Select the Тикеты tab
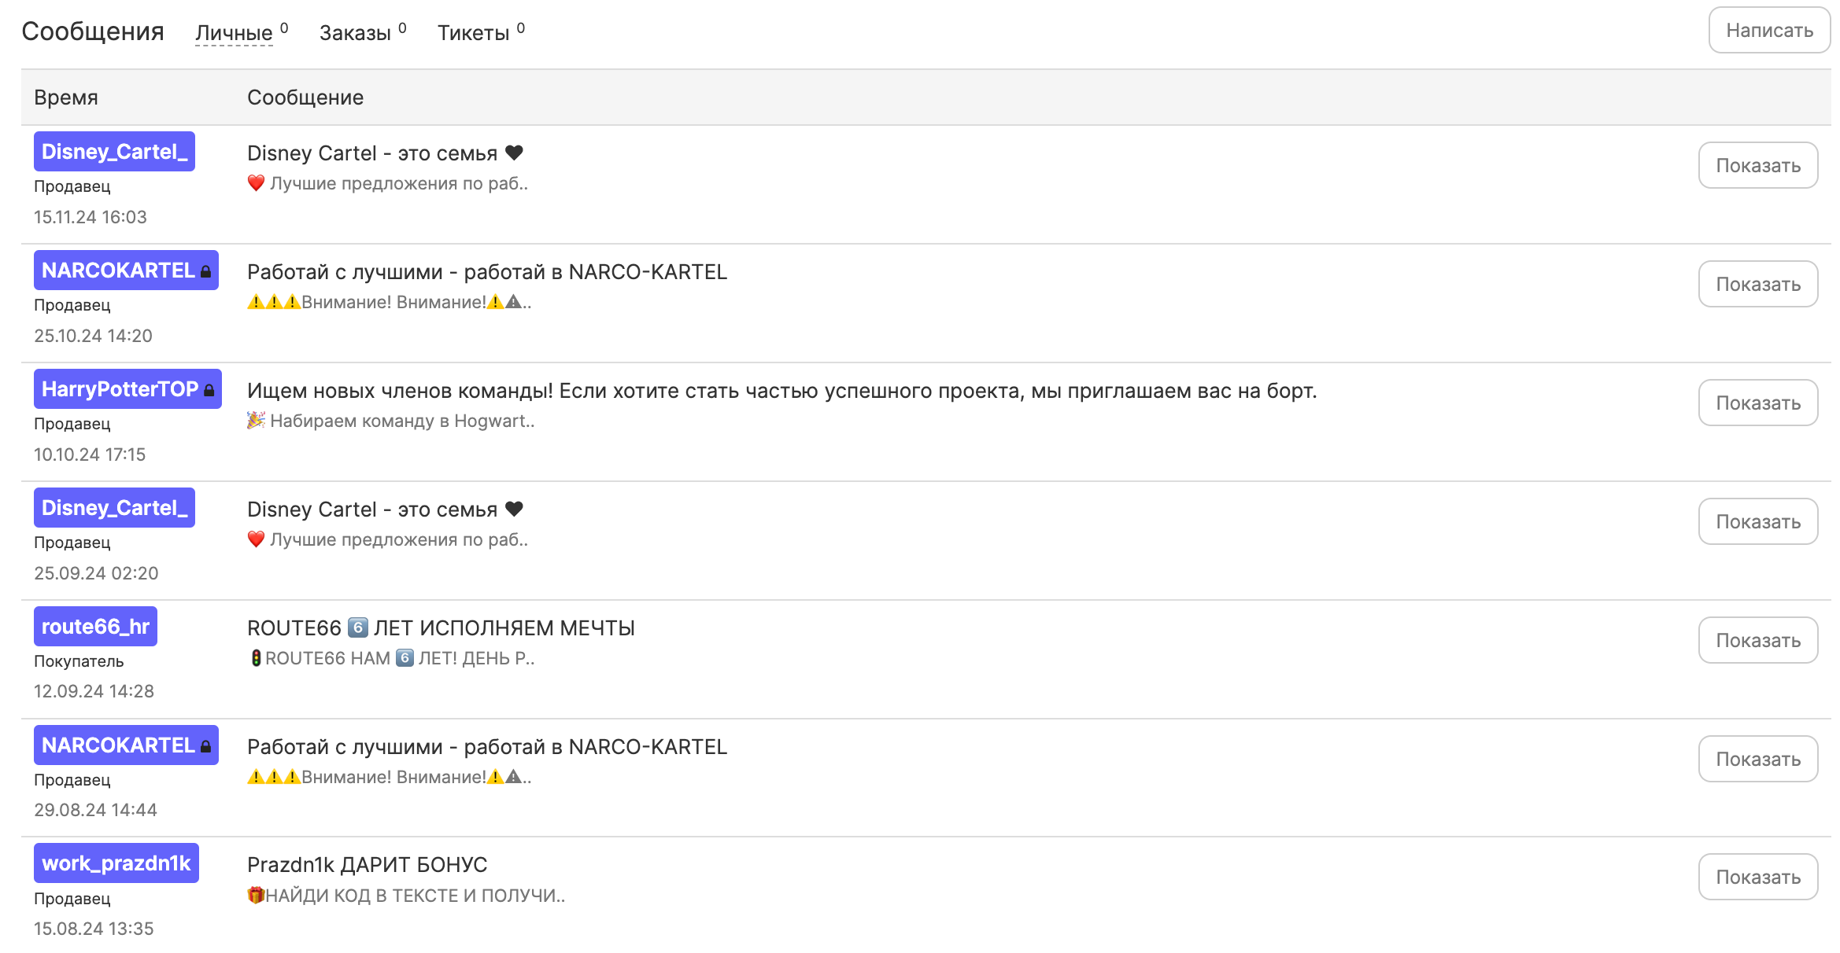The image size is (1840, 953). (x=473, y=33)
